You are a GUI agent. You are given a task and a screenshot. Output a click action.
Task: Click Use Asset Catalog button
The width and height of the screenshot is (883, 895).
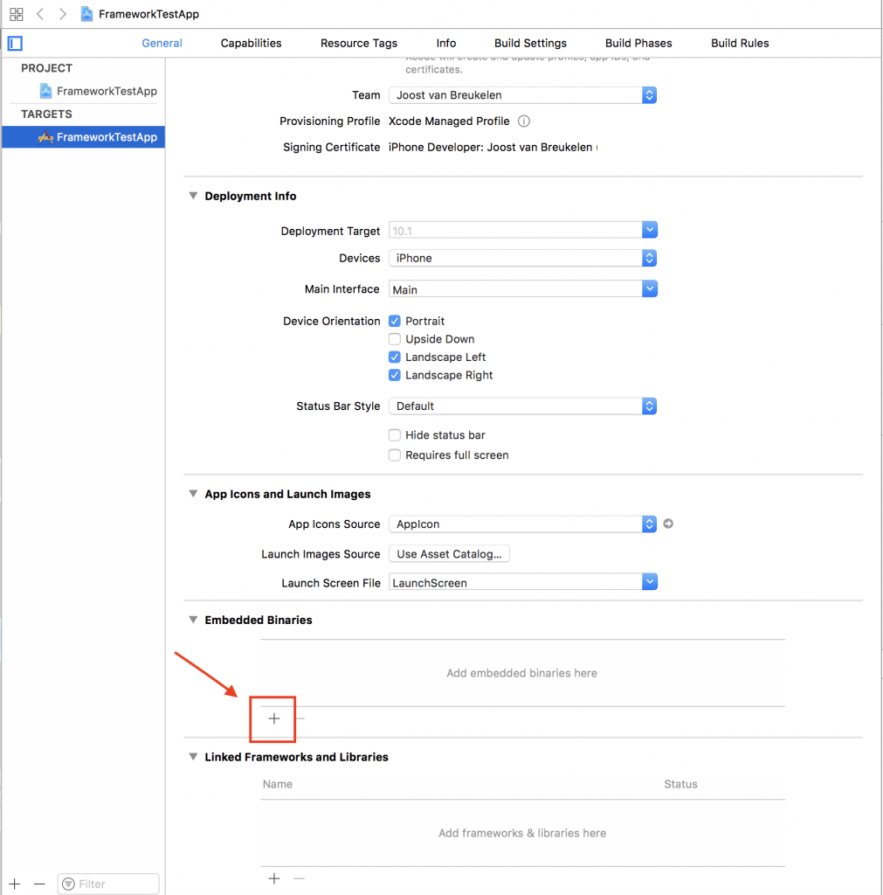click(x=450, y=554)
